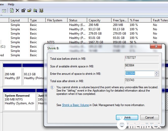Click the shrink amount input field

point(139,73)
